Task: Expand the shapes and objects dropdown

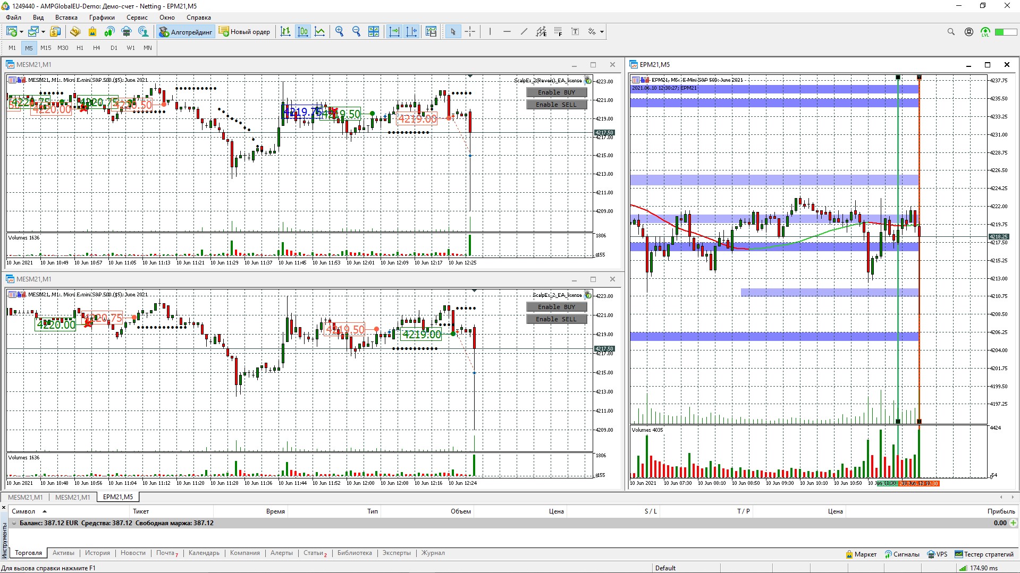Action: [602, 32]
